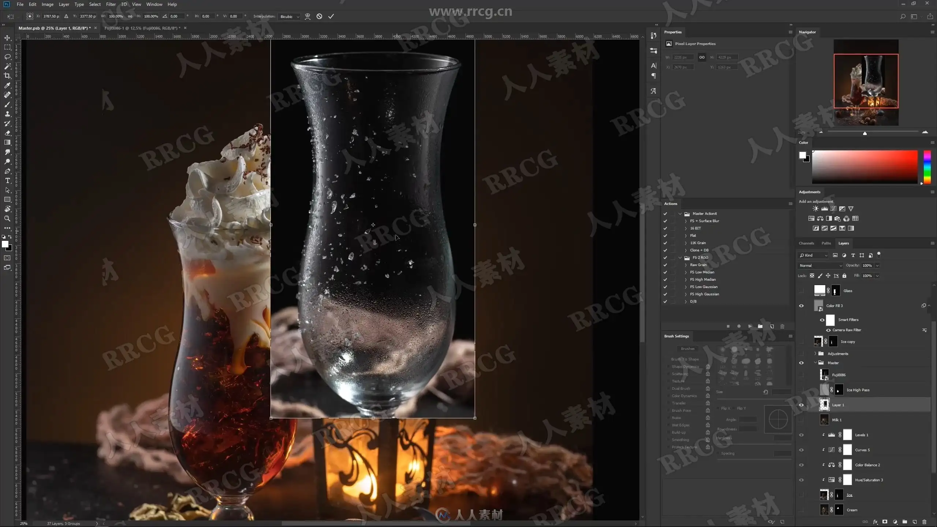Switch to the Channels tab
The image size is (937, 527).
(x=806, y=243)
